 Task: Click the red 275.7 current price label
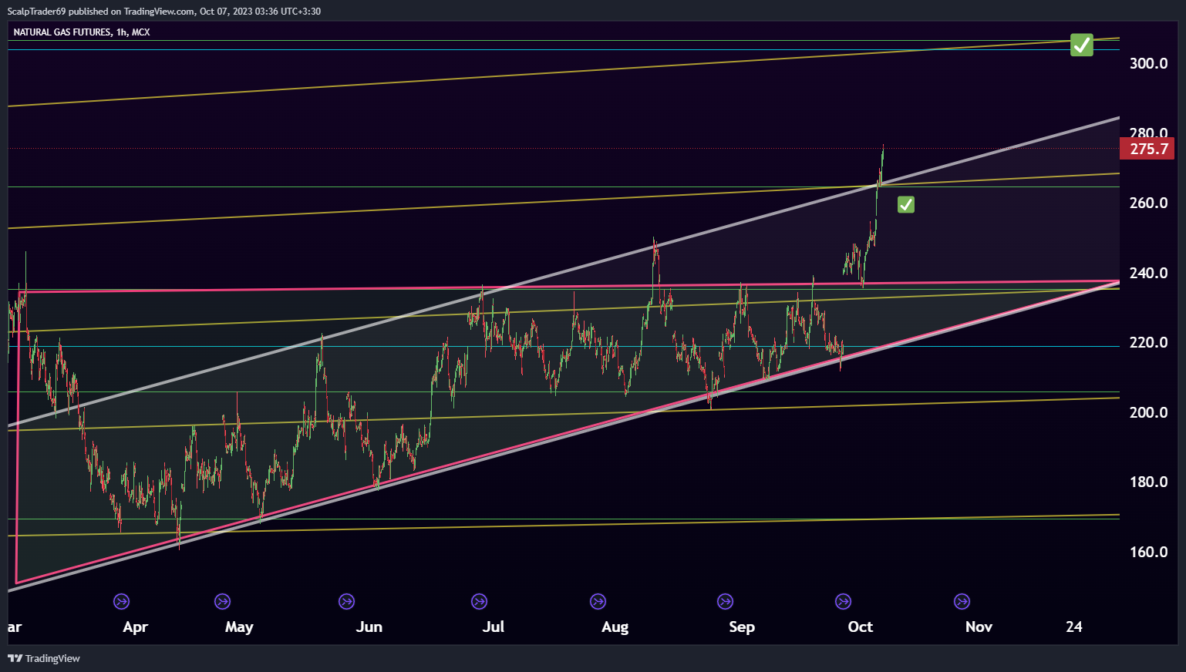pyautogui.click(x=1147, y=149)
